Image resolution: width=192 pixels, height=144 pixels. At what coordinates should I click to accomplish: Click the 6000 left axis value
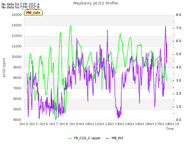[x=17, y=99]
